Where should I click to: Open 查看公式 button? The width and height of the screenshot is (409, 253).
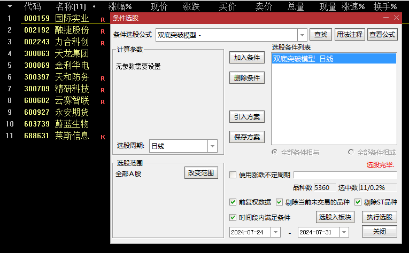tap(382, 35)
